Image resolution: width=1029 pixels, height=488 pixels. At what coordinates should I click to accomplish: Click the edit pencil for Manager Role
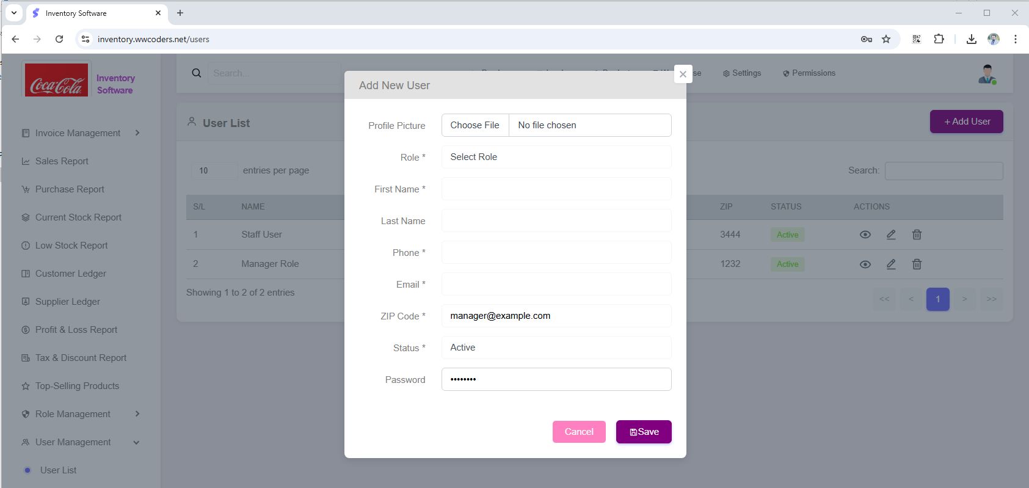click(891, 264)
